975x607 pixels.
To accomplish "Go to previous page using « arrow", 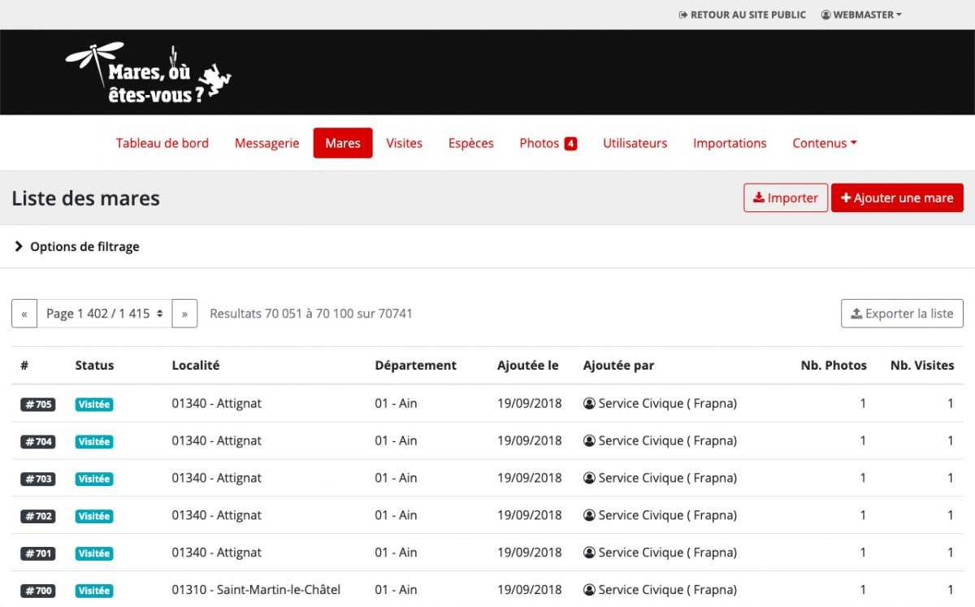I will (x=24, y=314).
